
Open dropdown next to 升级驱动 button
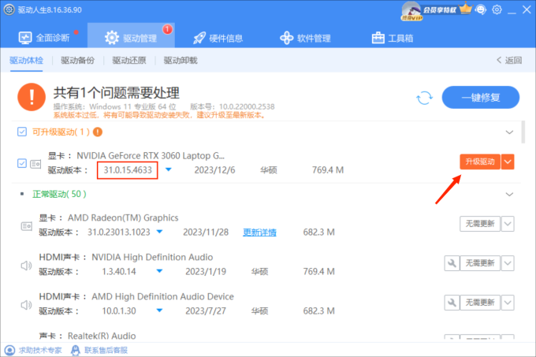click(508, 162)
